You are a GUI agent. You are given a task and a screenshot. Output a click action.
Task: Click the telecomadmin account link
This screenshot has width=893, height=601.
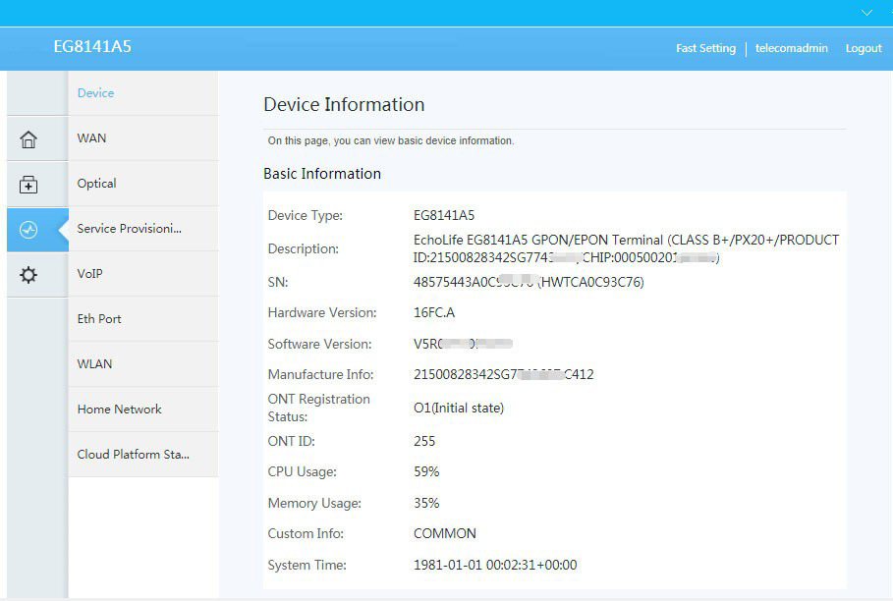[x=792, y=48]
